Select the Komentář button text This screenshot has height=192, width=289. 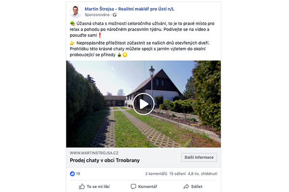pyautogui.click(x=148, y=187)
